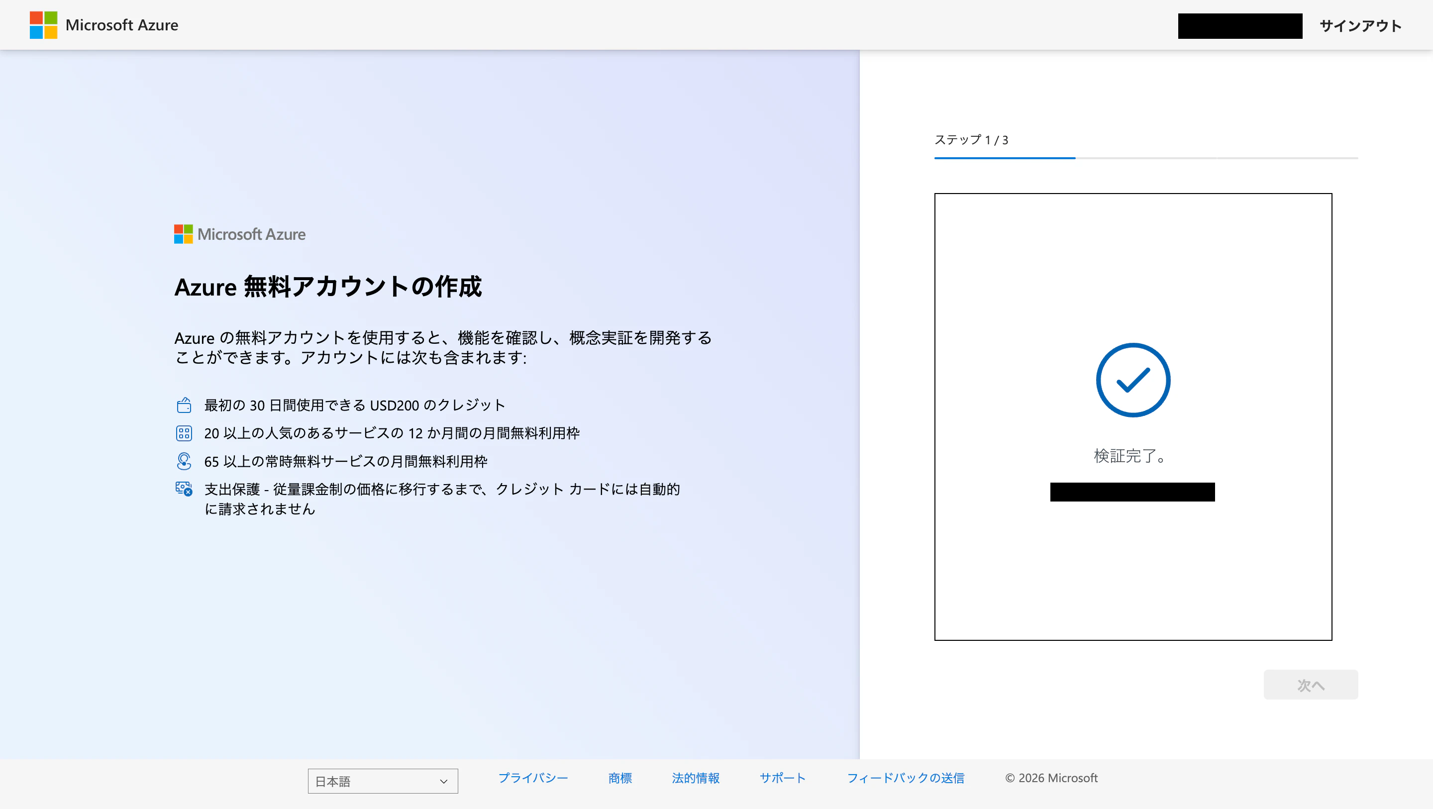Screen dimensions: 1433x809
Task: Click the Azure 無料アカウントの作成 heading
Action: [x=328, y=287]
